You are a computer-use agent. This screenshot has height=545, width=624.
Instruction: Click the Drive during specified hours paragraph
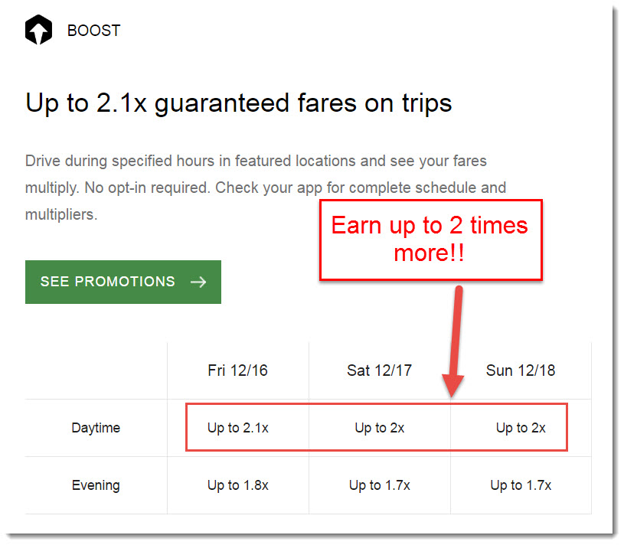click(x=266, y=188)
